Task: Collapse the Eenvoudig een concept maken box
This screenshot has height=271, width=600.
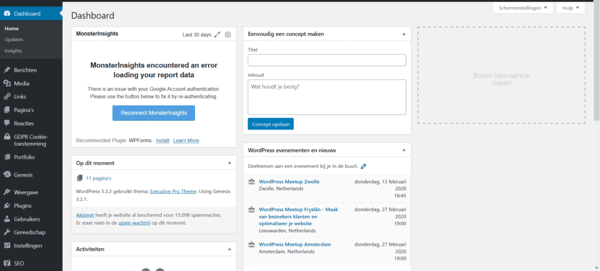Action: 404,34
